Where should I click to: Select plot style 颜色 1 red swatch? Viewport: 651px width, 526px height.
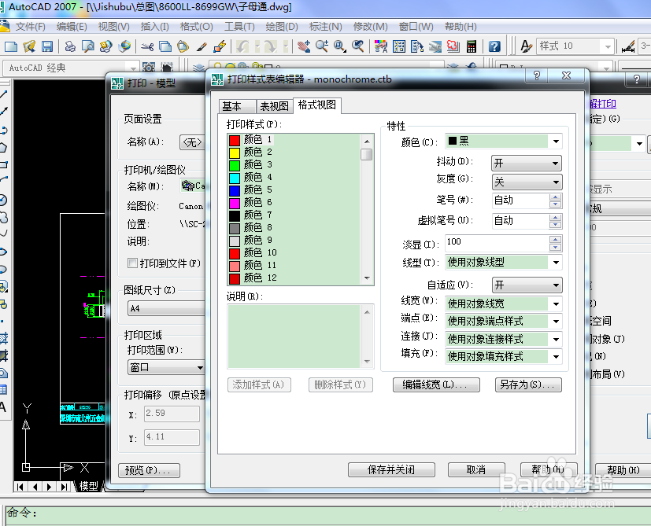click(235, 140)
